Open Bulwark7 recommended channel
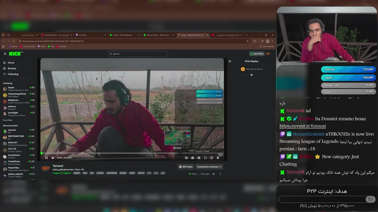Screen dimensions: 378x212 tap(19, 144)
